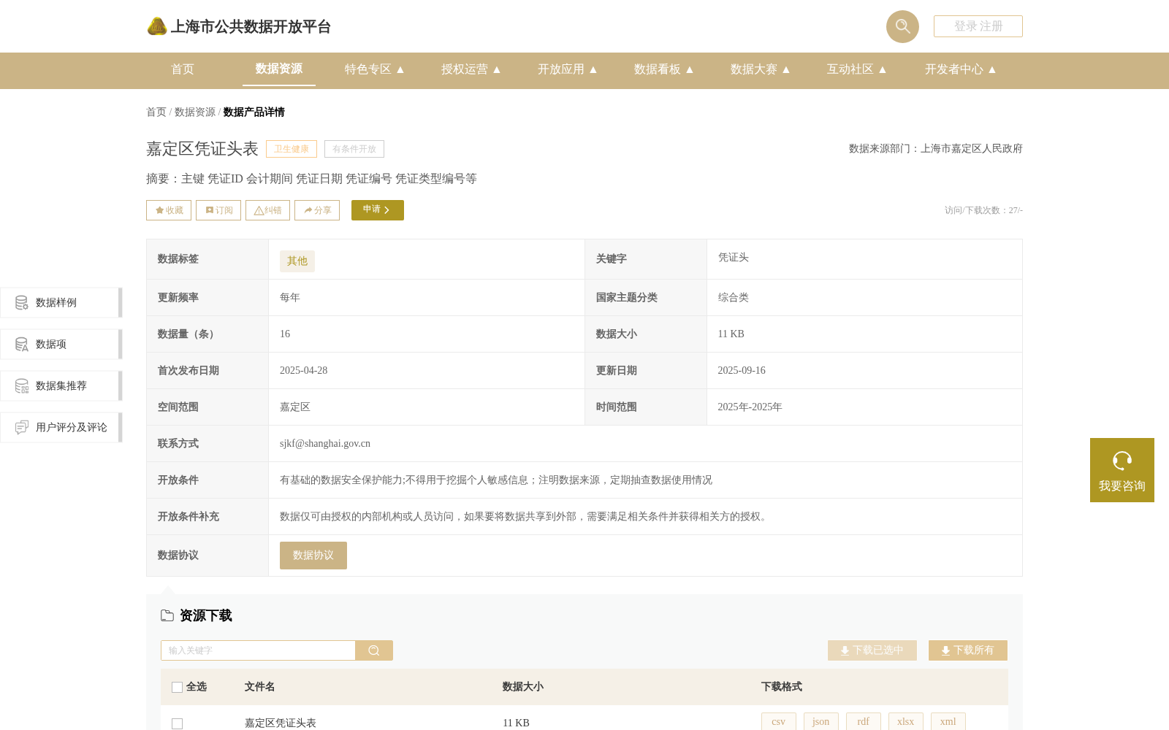Click the 下载格式 column header
This screenshot has width=1169, height=730.
[782, 687]
